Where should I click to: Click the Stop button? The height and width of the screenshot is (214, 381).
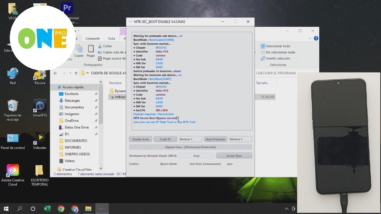point(196,156)
